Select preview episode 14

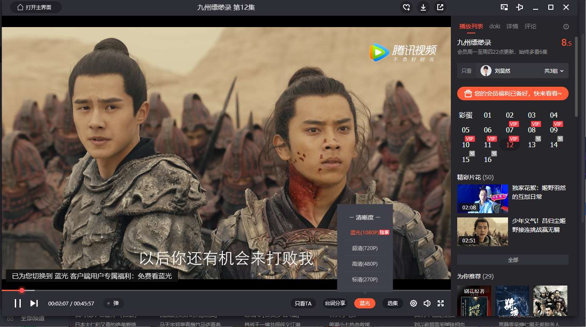pos(554,145)
